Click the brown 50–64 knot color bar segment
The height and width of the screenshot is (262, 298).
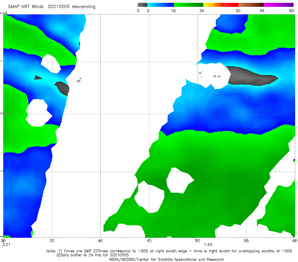251,5
